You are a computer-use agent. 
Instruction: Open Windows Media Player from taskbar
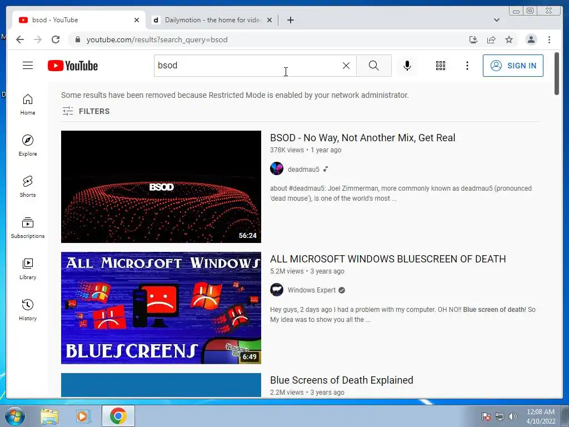pos(83,416)
